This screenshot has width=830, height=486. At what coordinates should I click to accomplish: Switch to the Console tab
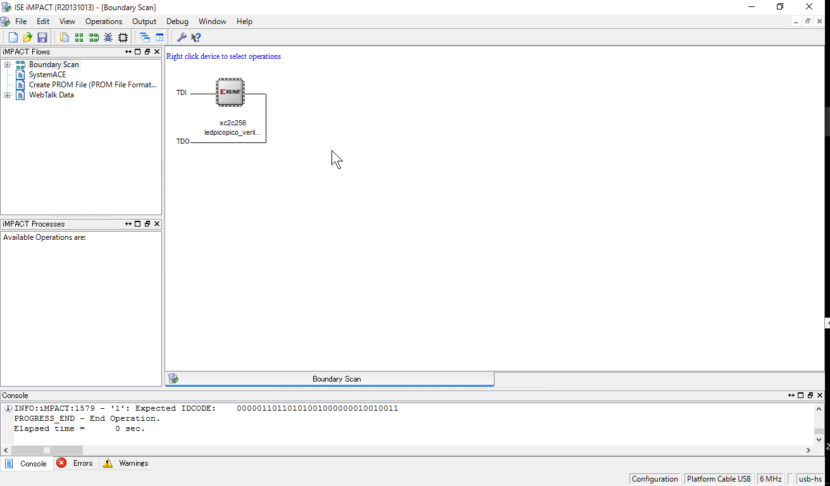point(27,463)
